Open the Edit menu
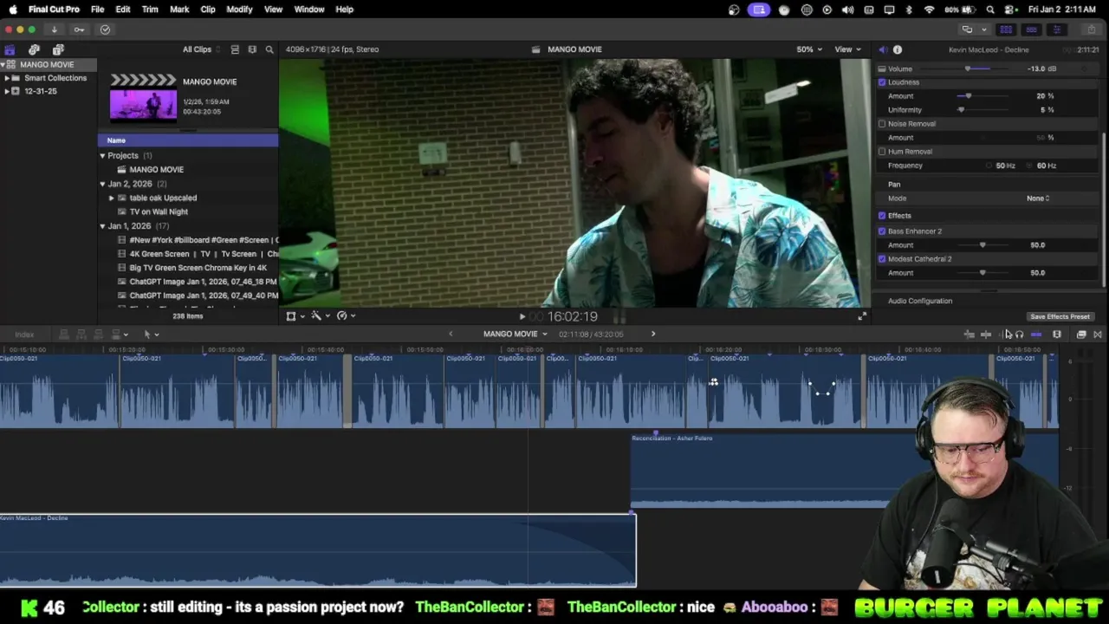The image size is (1109, 624). pos(123,10)
